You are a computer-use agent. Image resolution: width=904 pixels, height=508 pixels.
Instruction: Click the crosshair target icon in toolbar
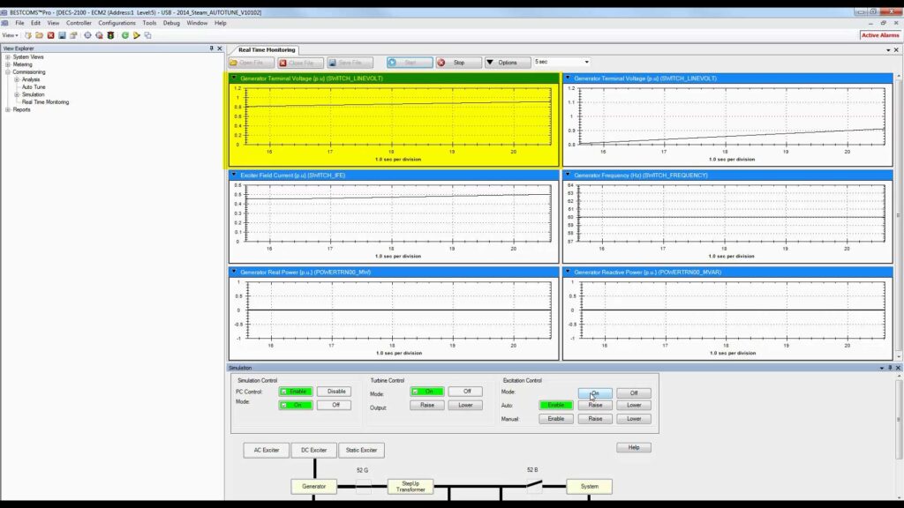tap(87, 35)
